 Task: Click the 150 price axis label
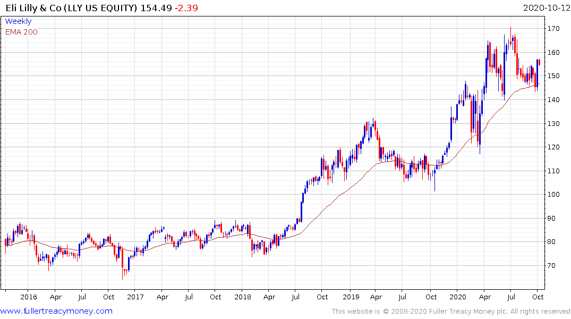pos(553,76)
